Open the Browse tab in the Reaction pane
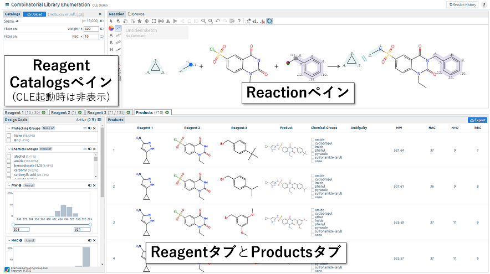 [x=136, y=14]
